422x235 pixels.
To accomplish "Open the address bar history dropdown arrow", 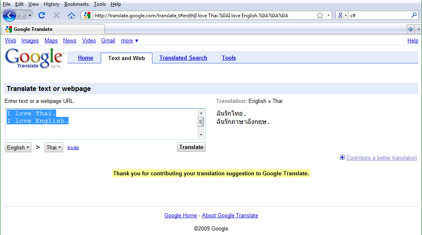I will pyautogui.click(x=328, y=15).
